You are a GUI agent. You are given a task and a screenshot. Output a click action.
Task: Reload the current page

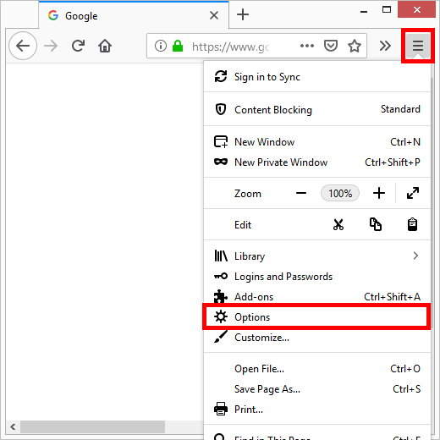78,46
